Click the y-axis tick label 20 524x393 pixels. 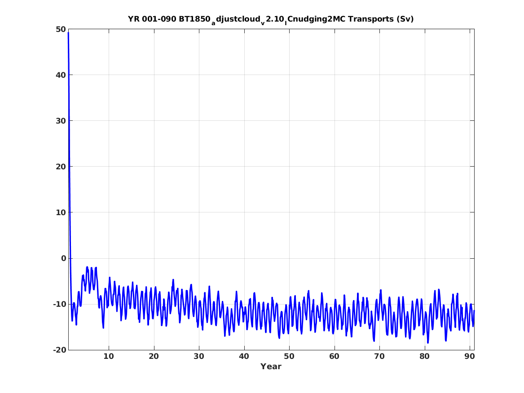61,167
